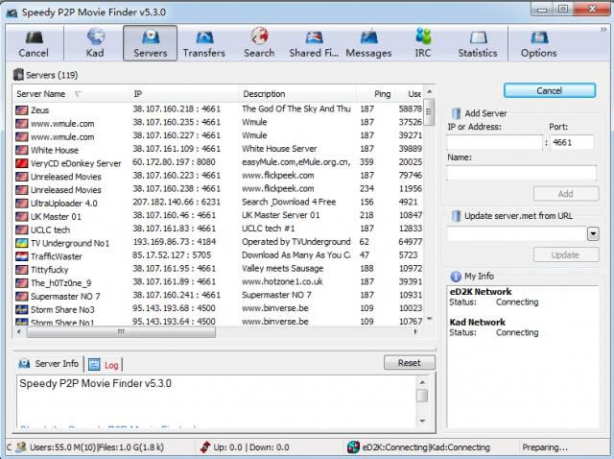Click the IP or Address input field

pyautogui.click(x=495, y=143)
